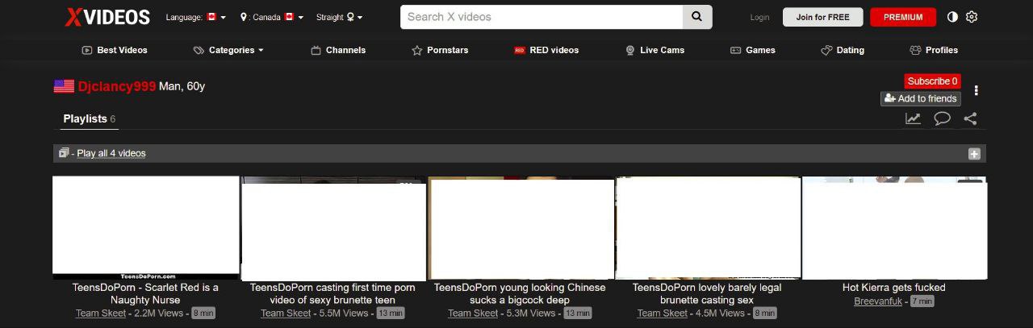Click the search magnifier icon
The height and width of the screenshot is (328, 1033).
[x=696, y=17]
